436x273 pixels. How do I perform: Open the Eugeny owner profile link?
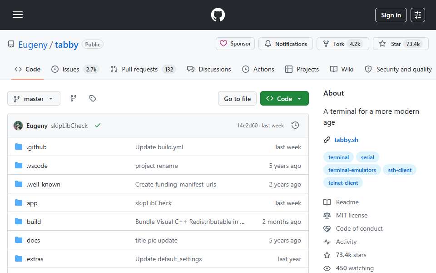click(x=33, y=45)
